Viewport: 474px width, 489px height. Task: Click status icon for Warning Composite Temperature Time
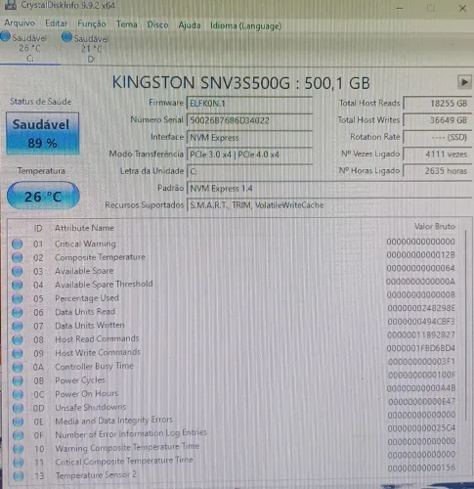click(x=18, y=449)
